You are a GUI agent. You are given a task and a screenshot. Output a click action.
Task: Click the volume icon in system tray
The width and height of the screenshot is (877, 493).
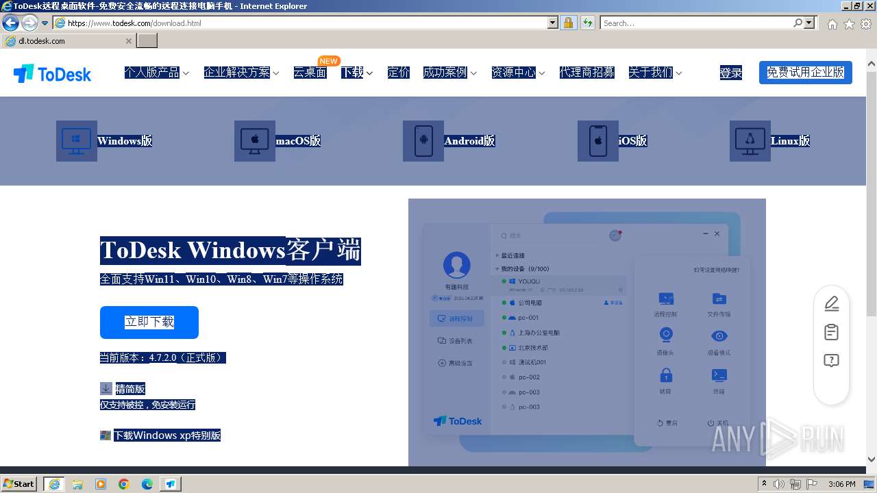pyautogui.click(x=779, y=484)
